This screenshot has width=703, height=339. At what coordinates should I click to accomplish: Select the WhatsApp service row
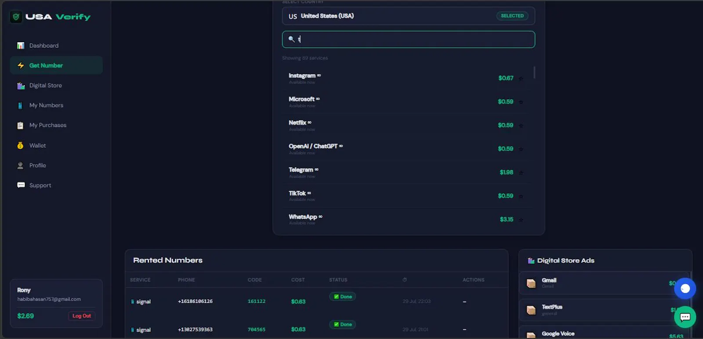[406, 219]
